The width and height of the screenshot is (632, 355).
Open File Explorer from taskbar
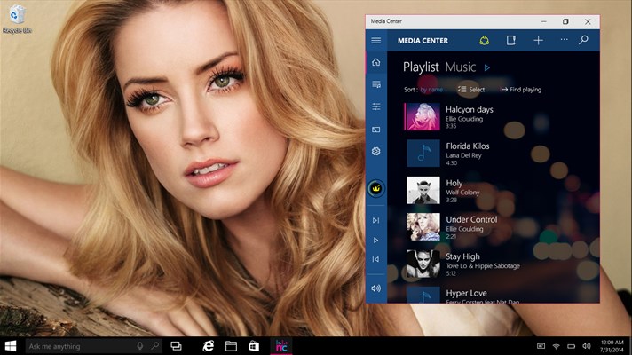(231, 346)
